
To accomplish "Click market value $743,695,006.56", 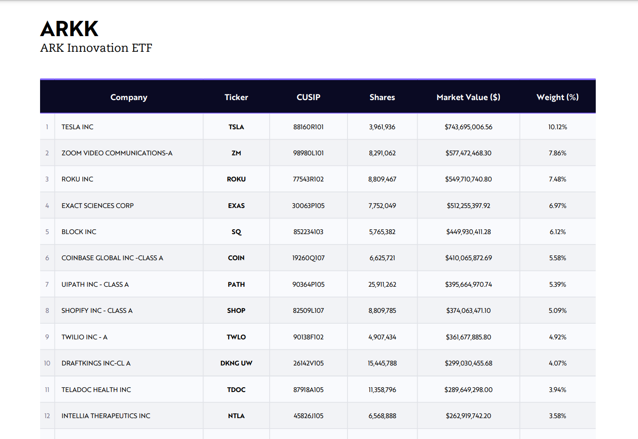I will pos(469,127).
